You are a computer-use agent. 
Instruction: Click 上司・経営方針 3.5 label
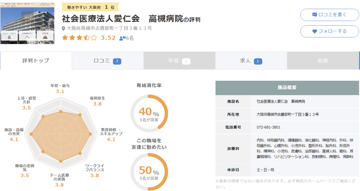[26, 103]
